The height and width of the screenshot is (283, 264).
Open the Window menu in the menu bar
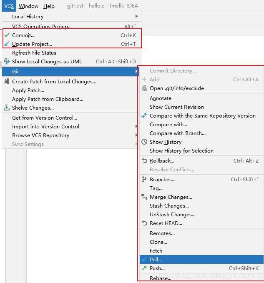tap(28, 6)
